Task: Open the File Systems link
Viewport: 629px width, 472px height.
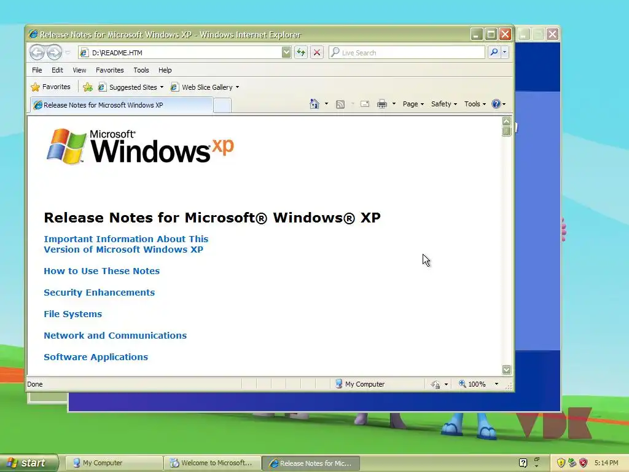Action: pyautogui.click(x=72, y=314)
